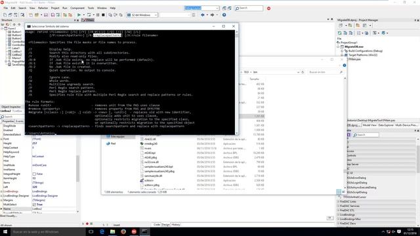The width and height of the screenshot is (420, 236).
Task: Select MigrateDB.exe in Project Manager
Action: 354,47
